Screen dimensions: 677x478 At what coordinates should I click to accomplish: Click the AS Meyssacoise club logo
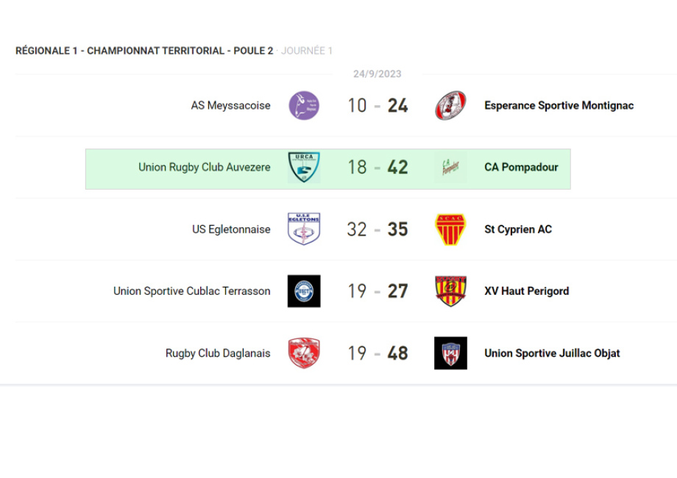point(304,106)
